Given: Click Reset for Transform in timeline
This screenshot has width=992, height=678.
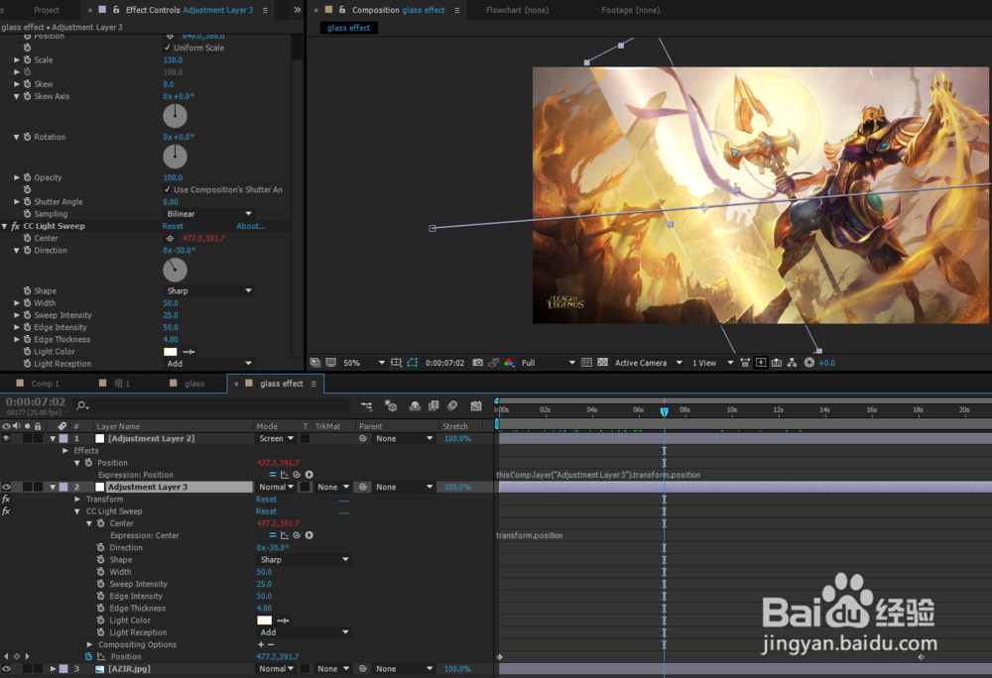Looking at the screenshot, I should 266,500.
